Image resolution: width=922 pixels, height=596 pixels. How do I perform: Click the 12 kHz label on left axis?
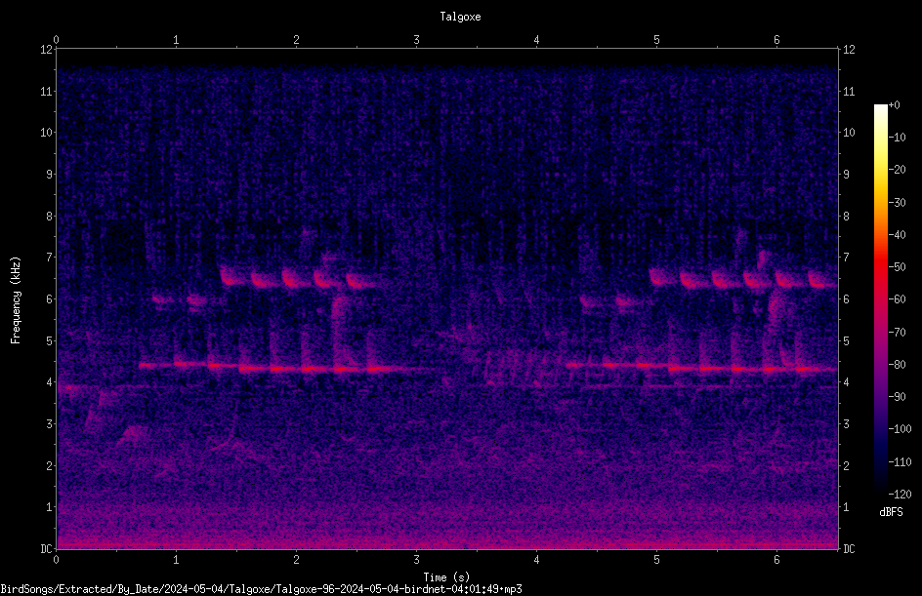pos(47,50)
